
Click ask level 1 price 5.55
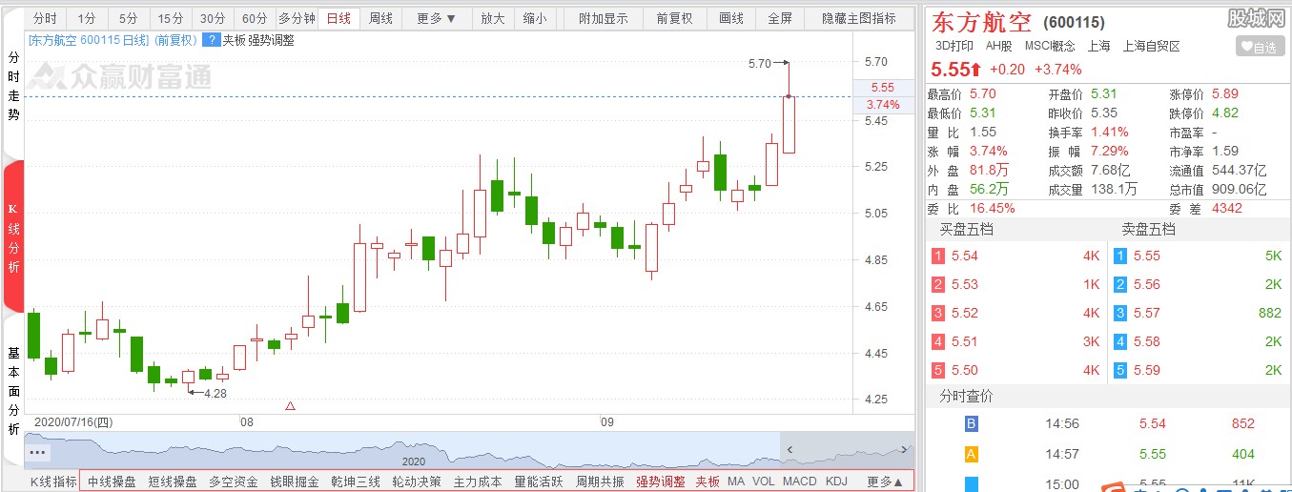1147,256
